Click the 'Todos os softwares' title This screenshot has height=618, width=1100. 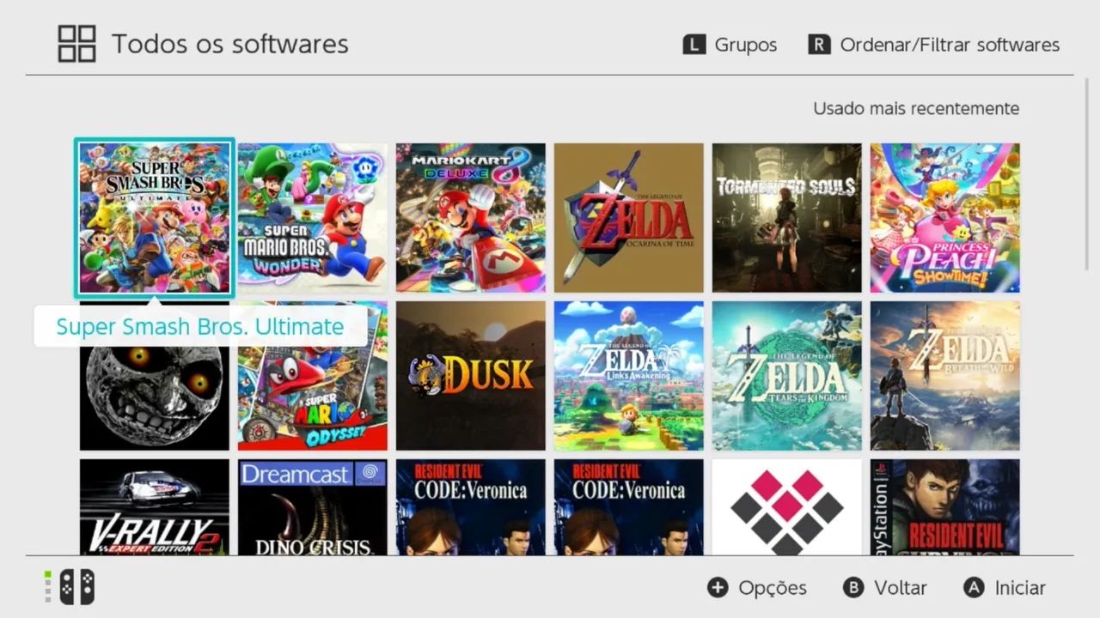click(230, 44)
